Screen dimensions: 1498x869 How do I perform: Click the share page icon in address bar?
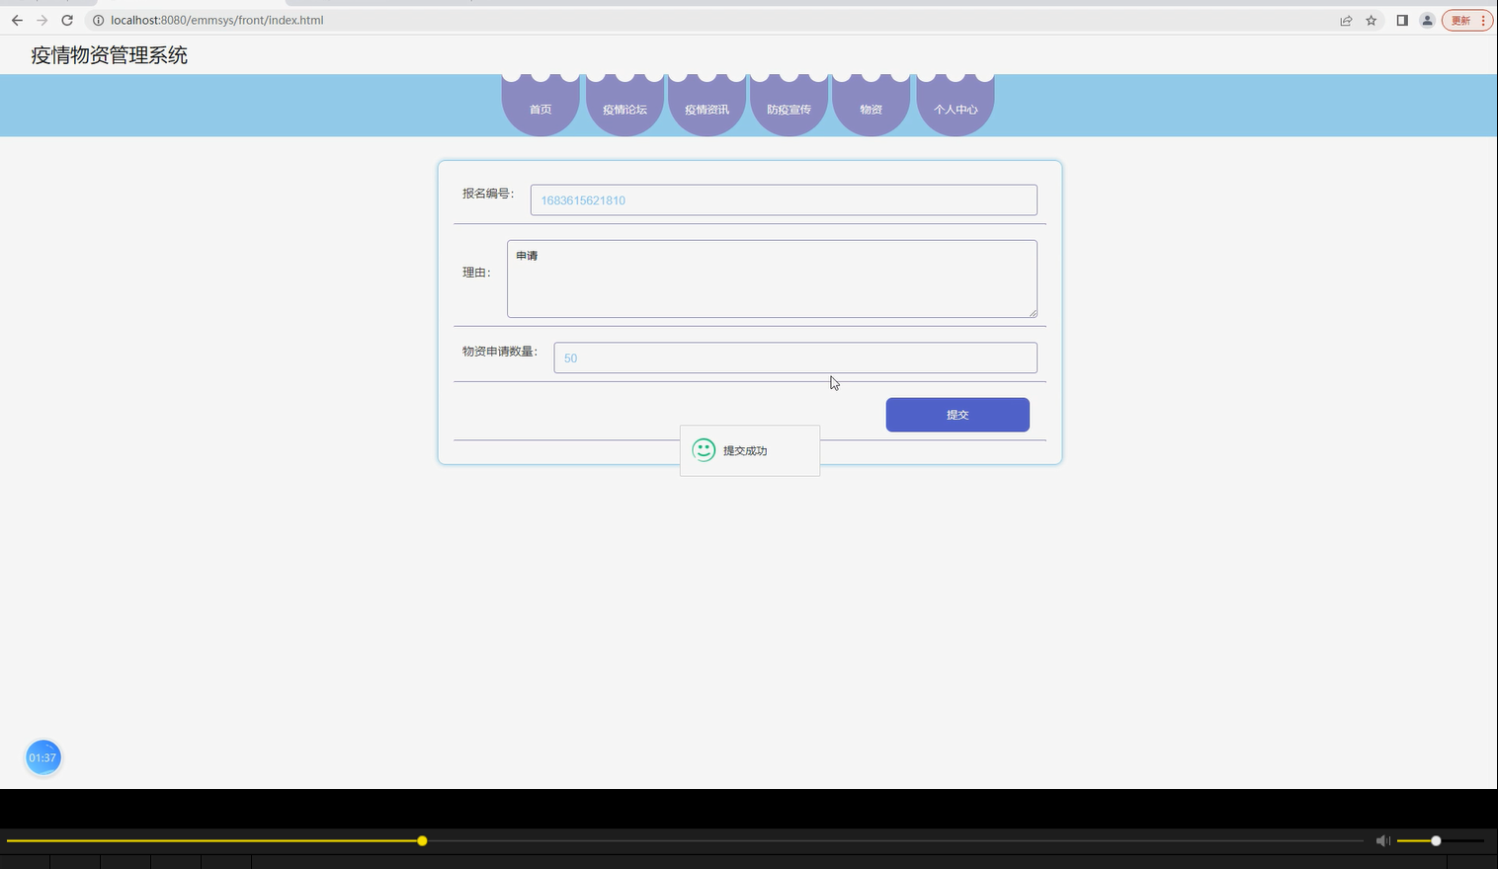(1346, 20)
